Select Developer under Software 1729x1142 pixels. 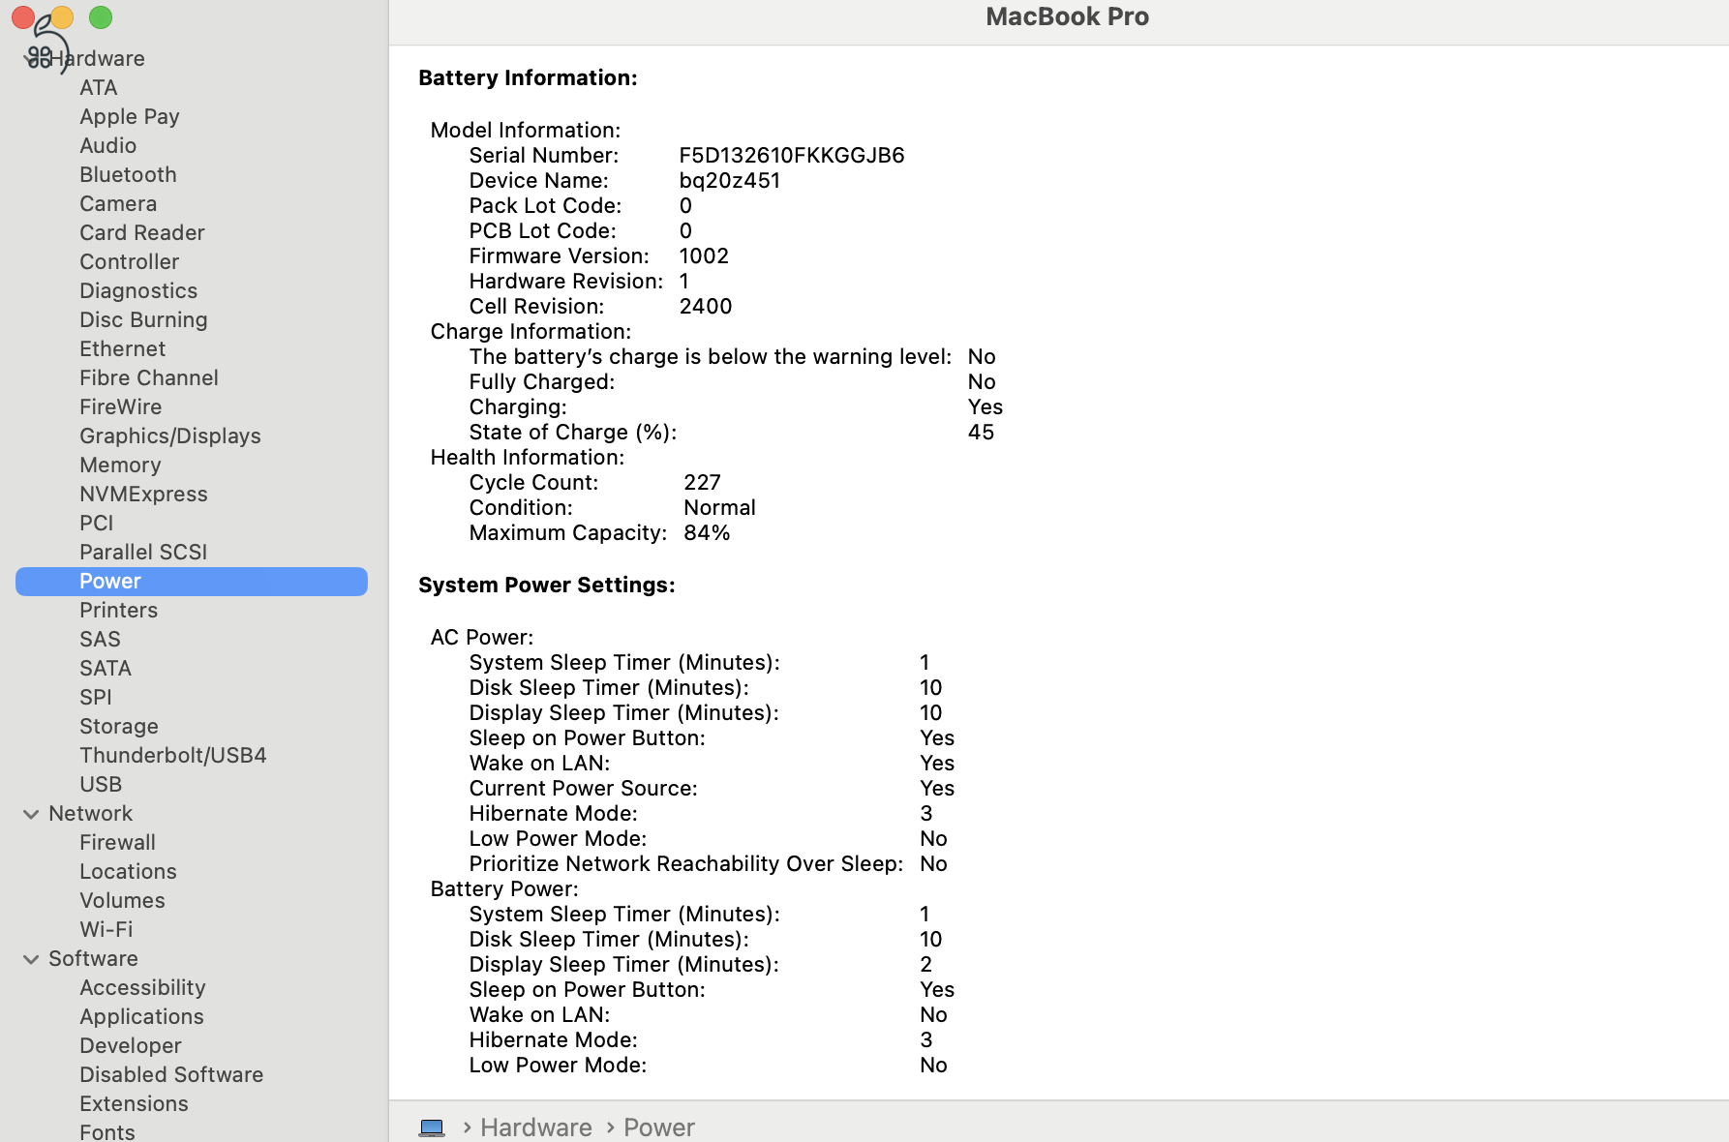131,1046
